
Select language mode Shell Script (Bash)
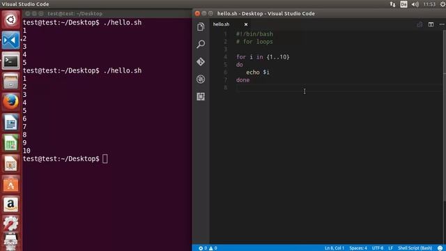[x=415, y=248]
